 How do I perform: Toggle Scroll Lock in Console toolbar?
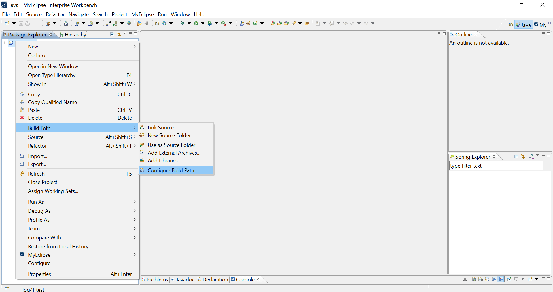point(487,279)
